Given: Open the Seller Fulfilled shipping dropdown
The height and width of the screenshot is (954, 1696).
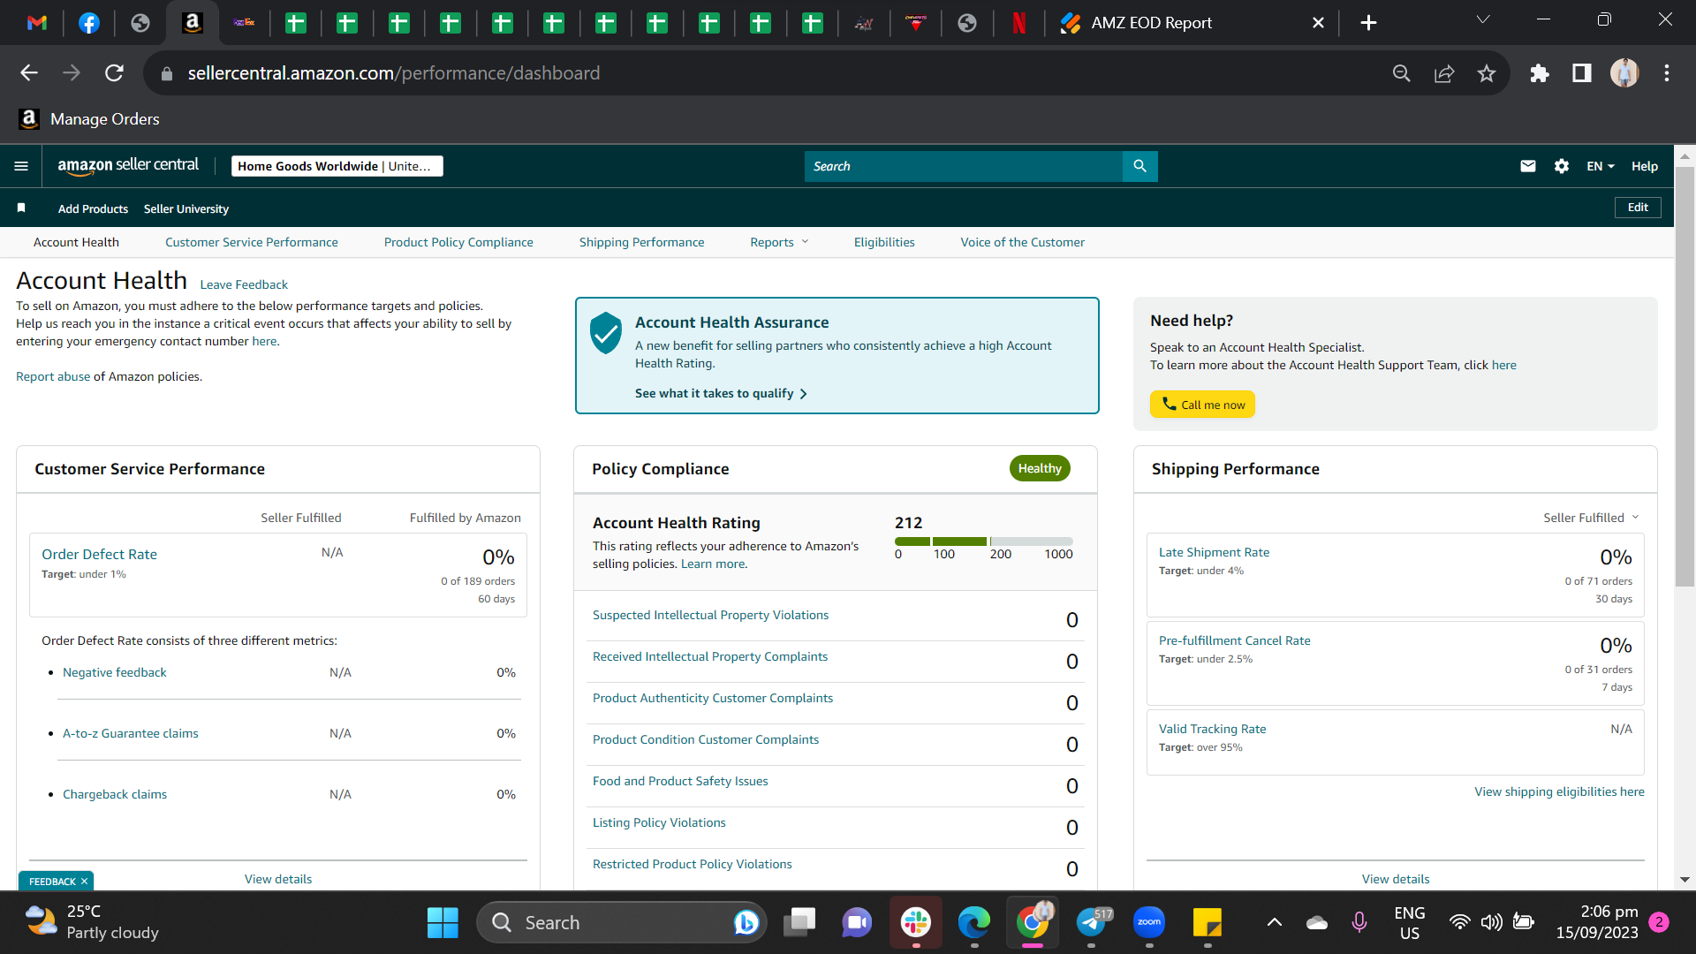Looking at the screenshot, I should [1591, 518].
